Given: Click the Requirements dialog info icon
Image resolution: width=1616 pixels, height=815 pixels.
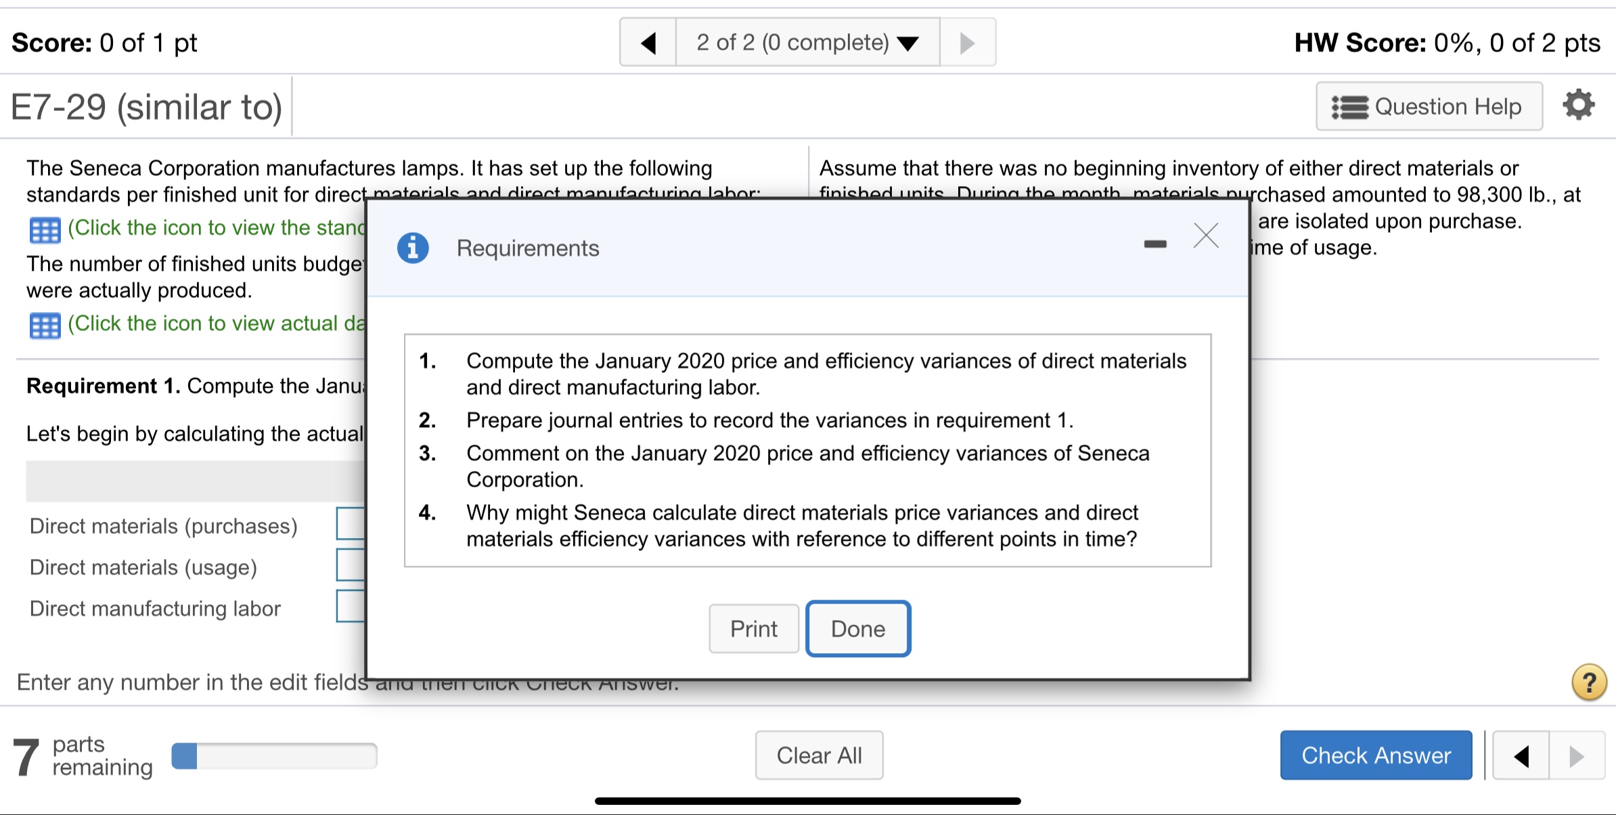Looking at the screenshot, I should tap(413, 248).
